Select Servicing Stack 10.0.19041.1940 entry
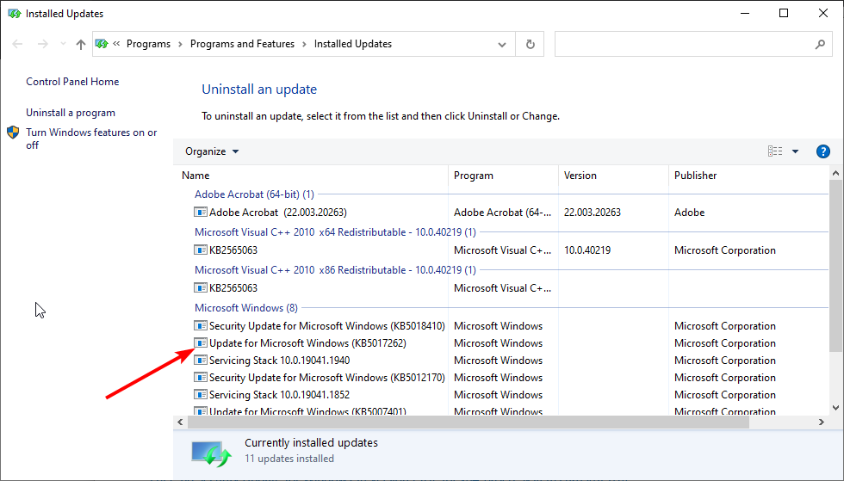844x481 pixels. coord(279,361)
